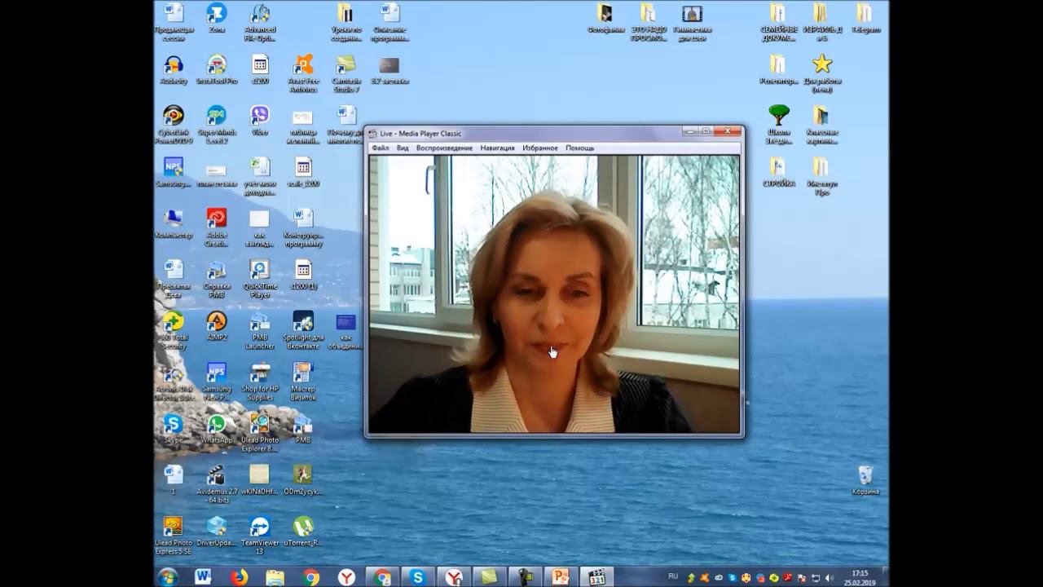Select the Shop for HP Supplies icon

click(260, 382)
